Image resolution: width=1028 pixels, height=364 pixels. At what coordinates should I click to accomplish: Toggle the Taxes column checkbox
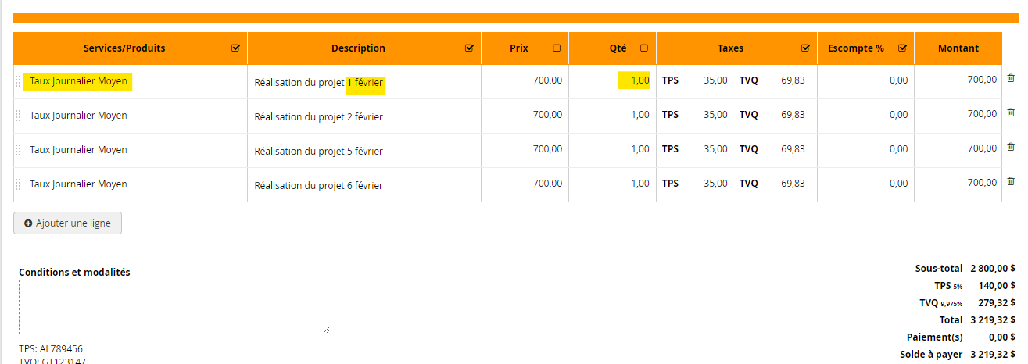pyautogui.click(x=805, y=48)
